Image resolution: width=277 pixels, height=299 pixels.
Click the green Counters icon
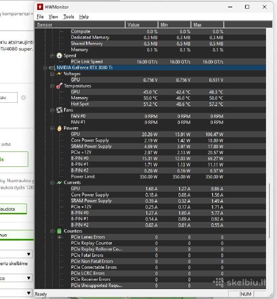(59, 231)
